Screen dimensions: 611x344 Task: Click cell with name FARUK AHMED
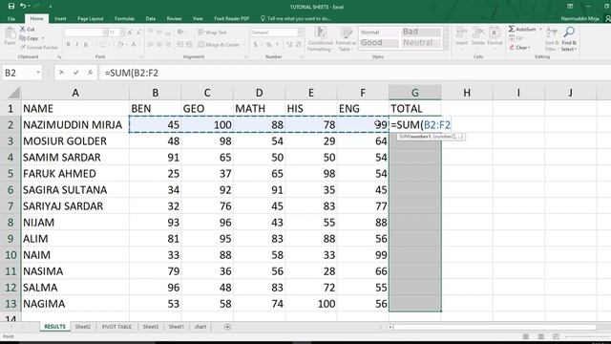tap(75, 174)
